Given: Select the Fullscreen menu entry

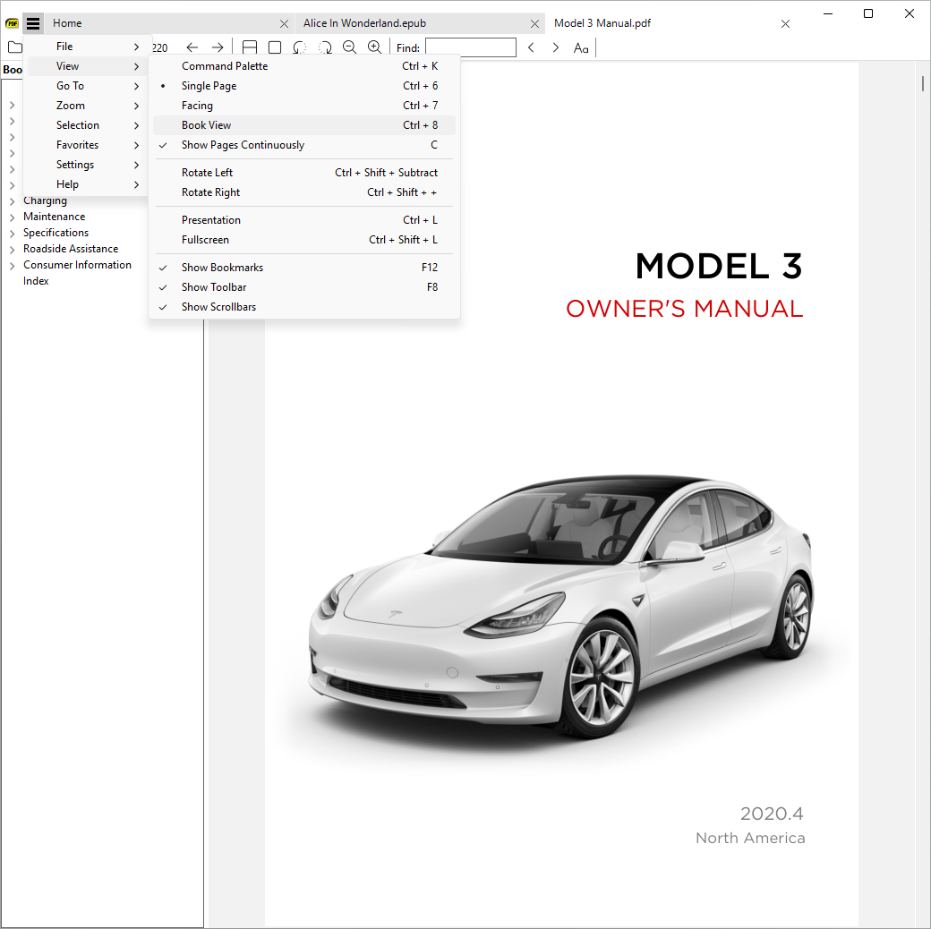Looking at the screenshot, I should pyautogui.click(x=304, y=240).
